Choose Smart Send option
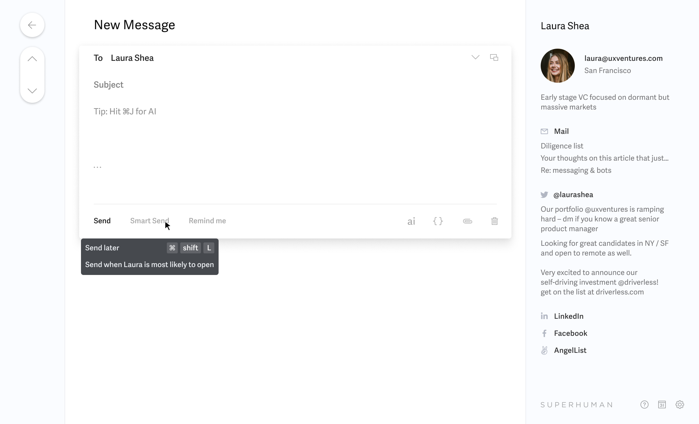The image size is (699, 424). (x=149, y=221)
